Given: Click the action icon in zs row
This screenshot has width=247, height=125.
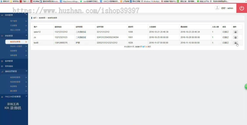Looking at the screenshot, I should (x=235, y=37).
